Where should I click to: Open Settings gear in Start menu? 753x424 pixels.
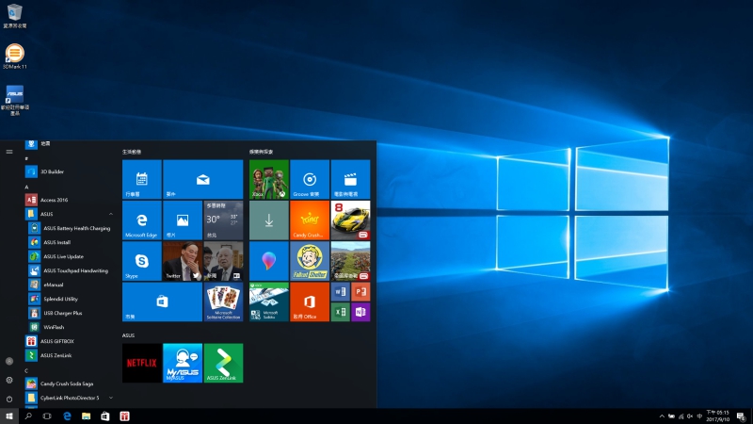pos(9,380)
